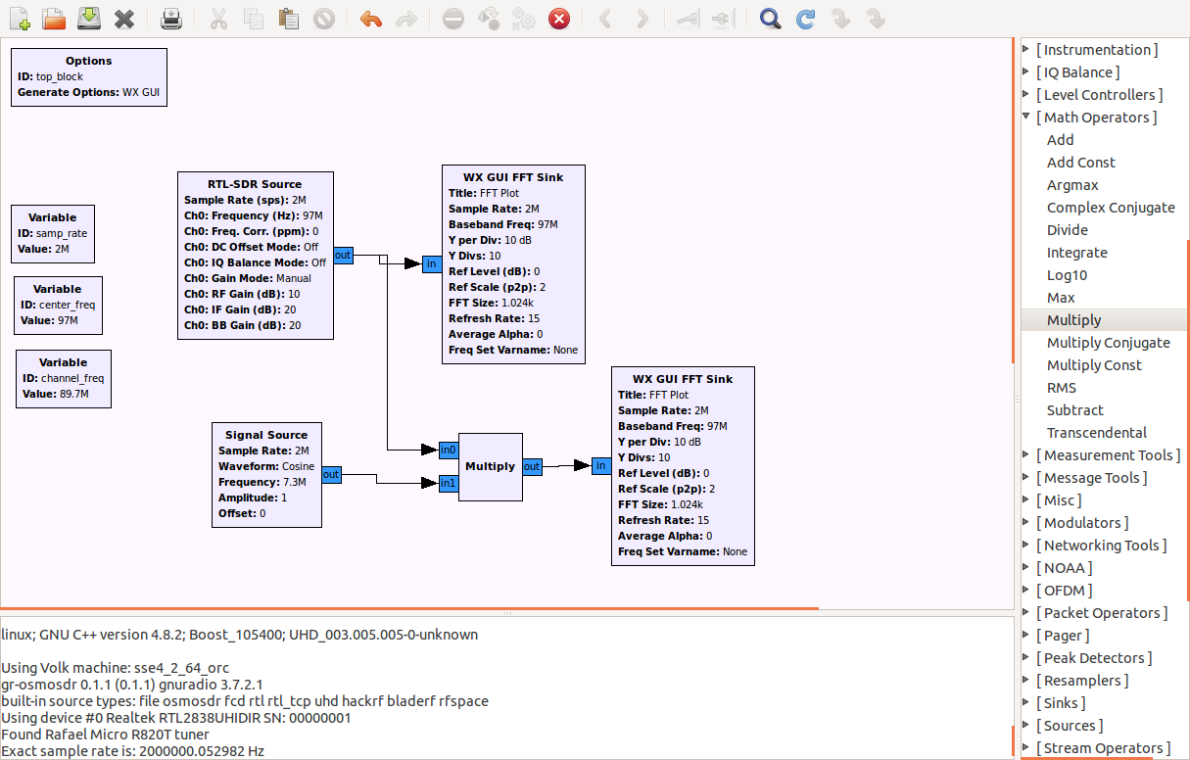Click the Signal Source out port

coord(331,475)
